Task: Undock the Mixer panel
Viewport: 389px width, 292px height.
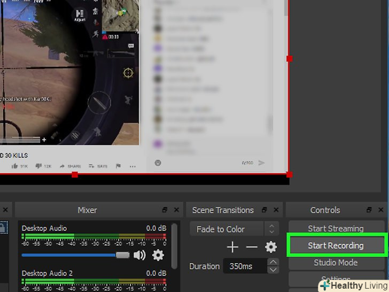Action: coord(165,210)
